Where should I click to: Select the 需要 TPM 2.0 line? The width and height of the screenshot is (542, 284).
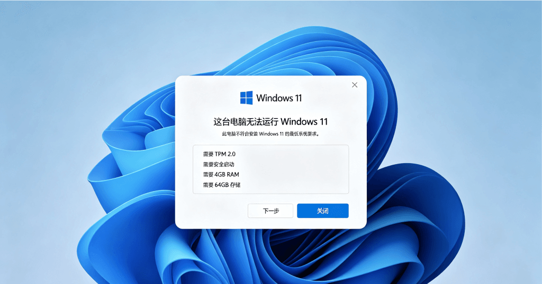(219, 154)
